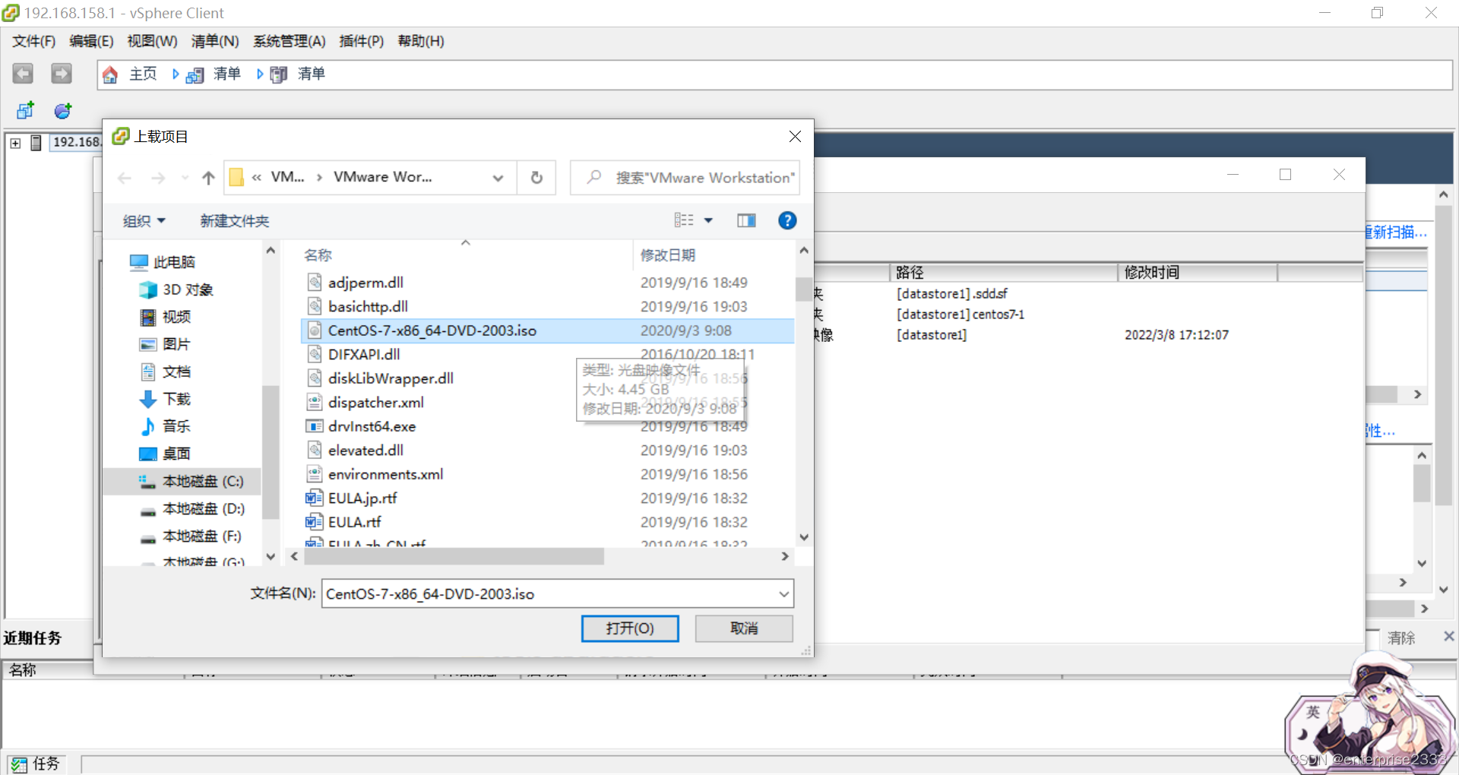This screenshot has height=775, width=1459.
Task: Open the 下载 folder
Action: pos(165,399)
